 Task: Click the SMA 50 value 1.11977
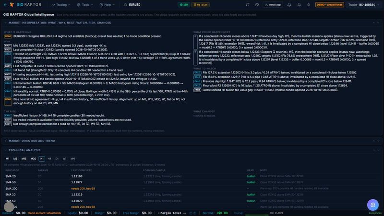point(77,182)
